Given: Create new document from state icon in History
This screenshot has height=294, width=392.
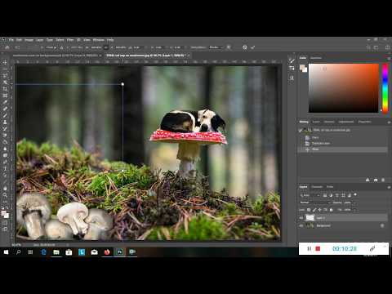Looking at the screenshot, I should pos(367,180).
